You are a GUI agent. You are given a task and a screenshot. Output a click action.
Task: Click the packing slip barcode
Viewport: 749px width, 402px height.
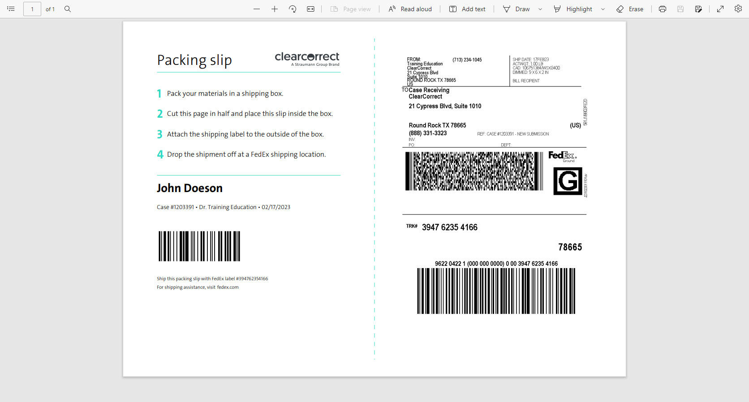click(199, 246)
